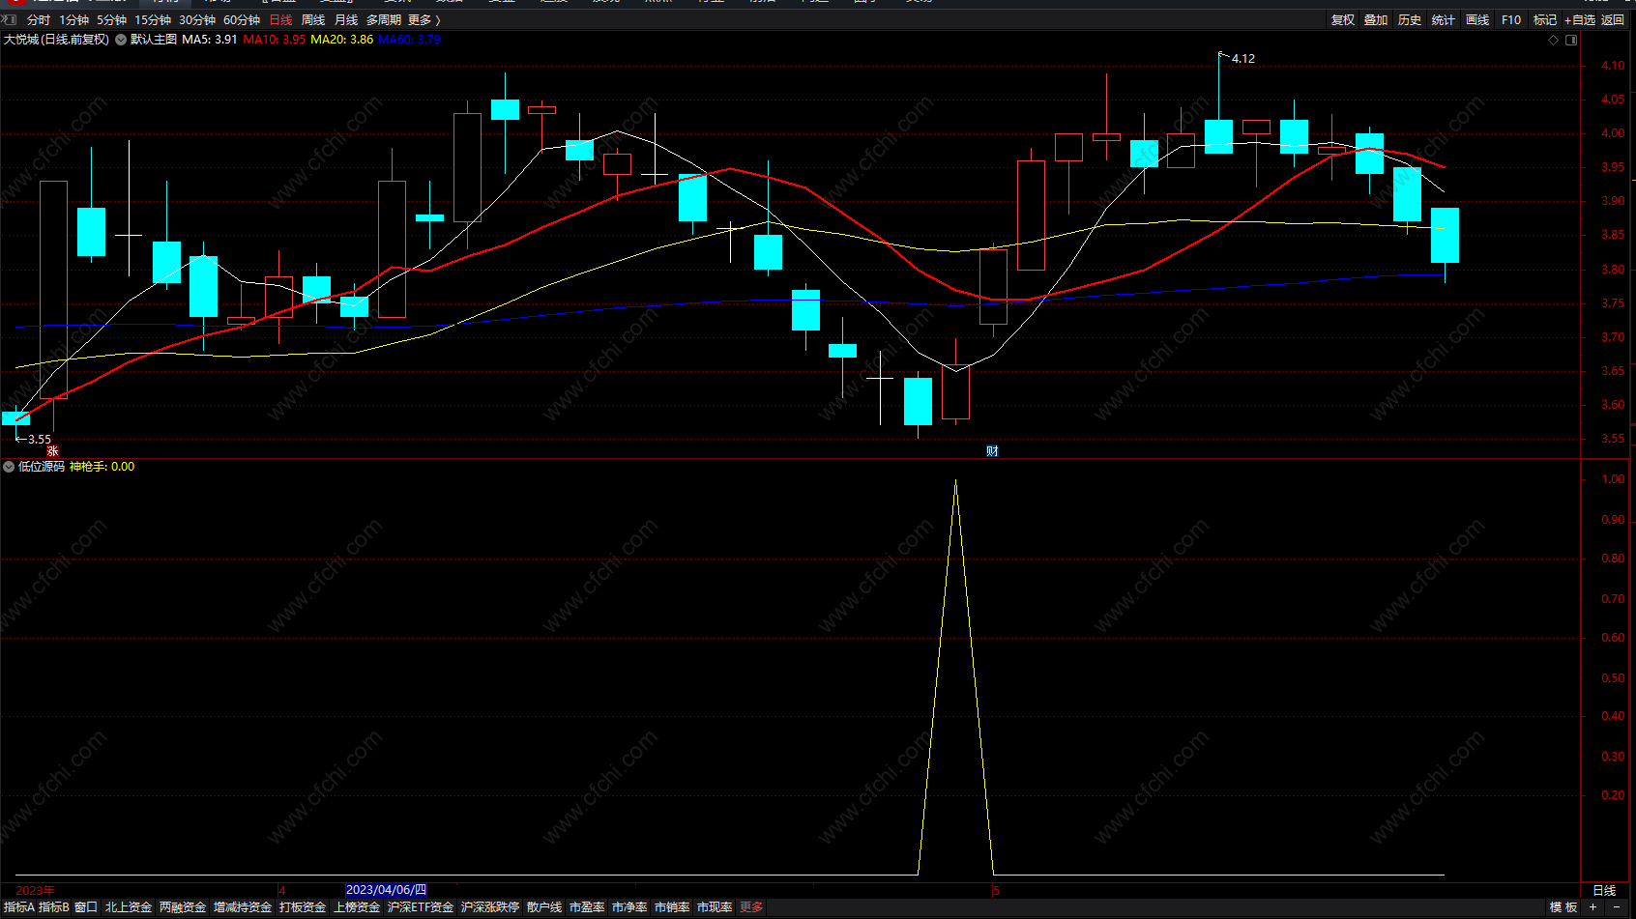The width and height of the screenshot is (1636, 919).
Task: Toggle 复权 price adjustment
Action: [x=1343, y=19]
